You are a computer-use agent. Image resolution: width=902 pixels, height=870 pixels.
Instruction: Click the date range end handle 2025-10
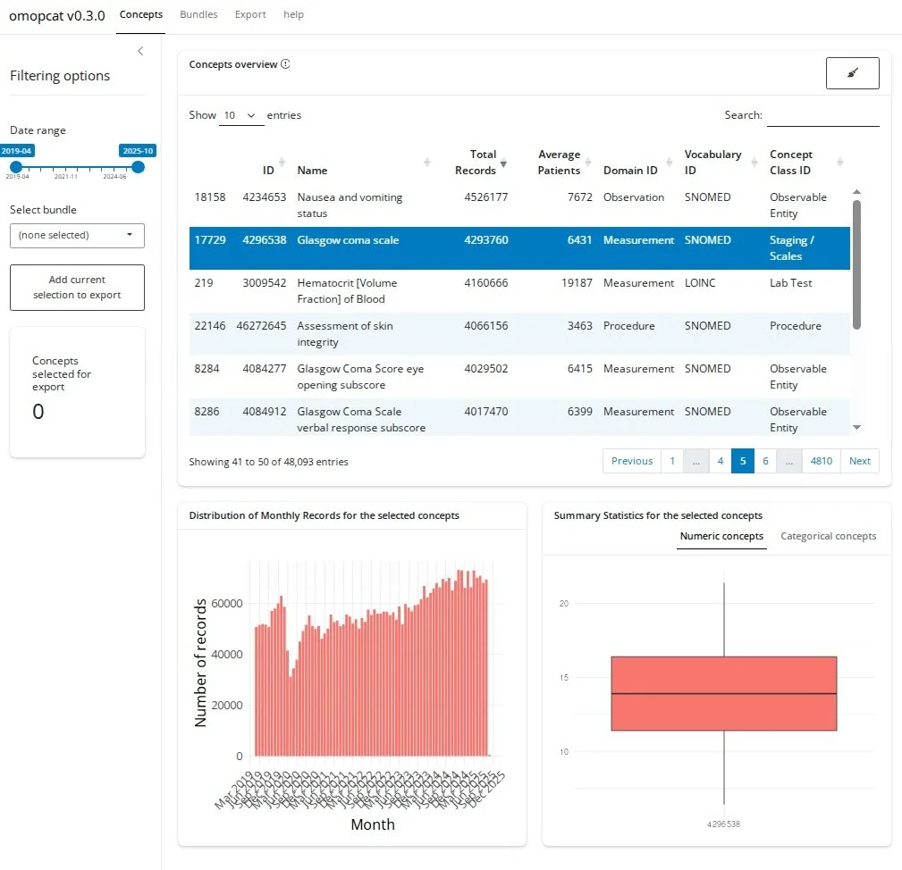coord(138,167)
